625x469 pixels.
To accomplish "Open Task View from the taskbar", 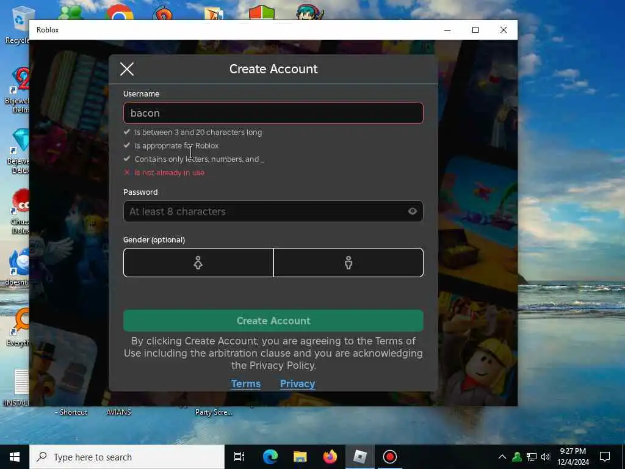I will coord(239,457).
